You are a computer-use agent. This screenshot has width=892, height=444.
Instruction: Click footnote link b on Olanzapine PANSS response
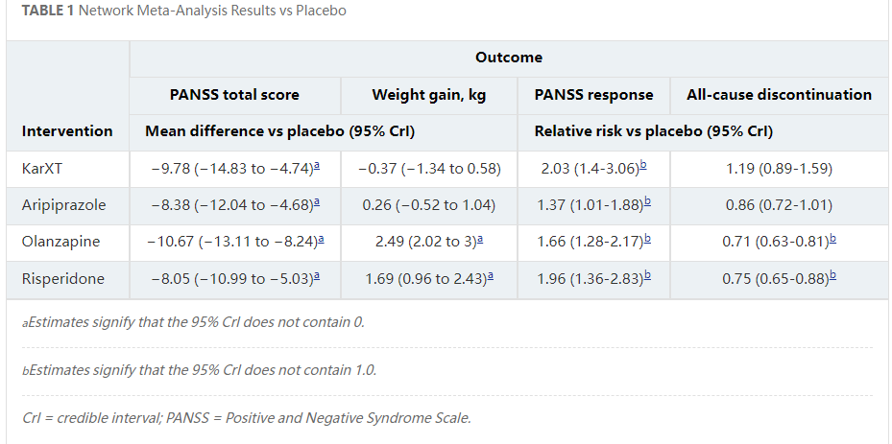646,241
